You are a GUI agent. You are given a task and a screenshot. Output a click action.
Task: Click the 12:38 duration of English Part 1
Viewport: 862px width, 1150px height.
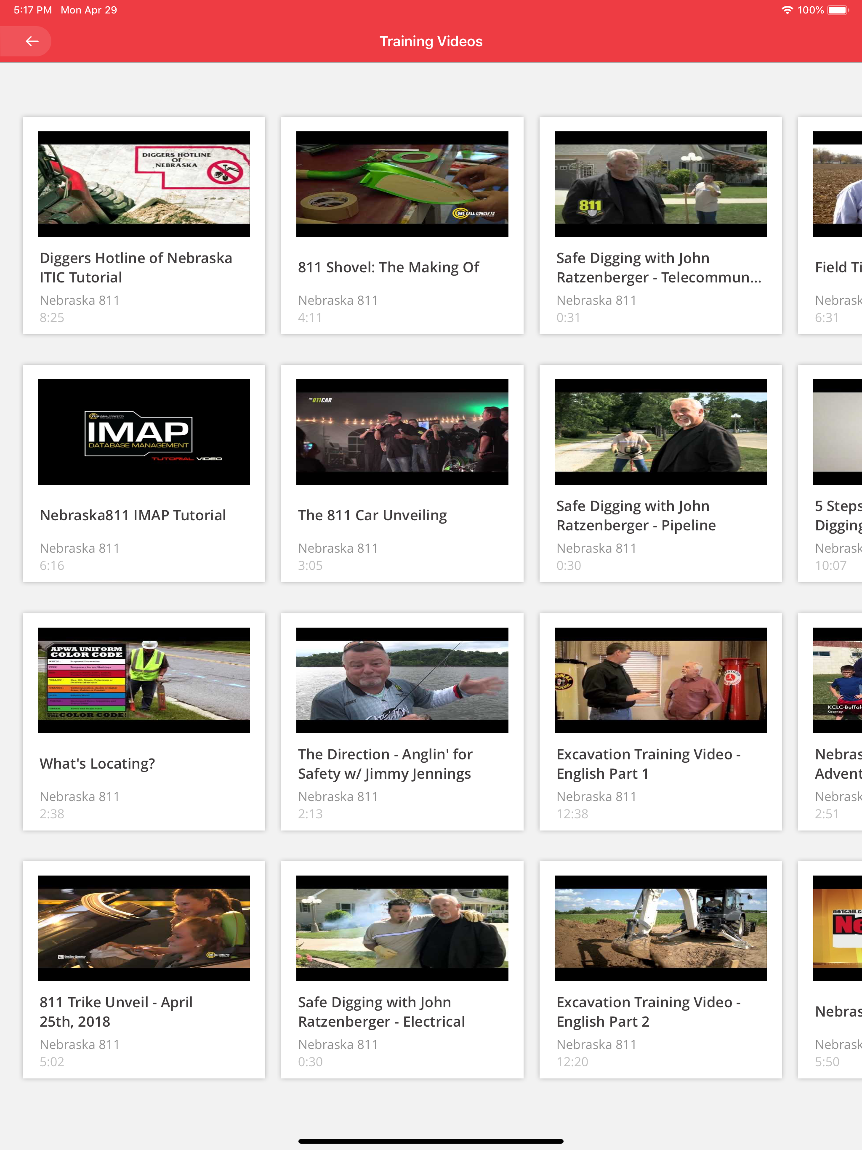(x=572, y=814)
